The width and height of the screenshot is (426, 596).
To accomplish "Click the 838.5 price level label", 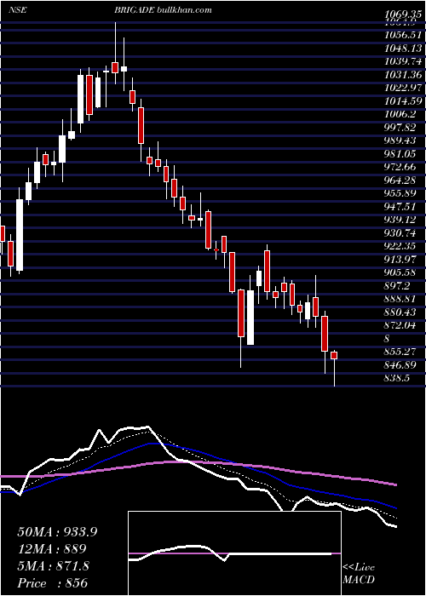I will [x=398, y=378].
